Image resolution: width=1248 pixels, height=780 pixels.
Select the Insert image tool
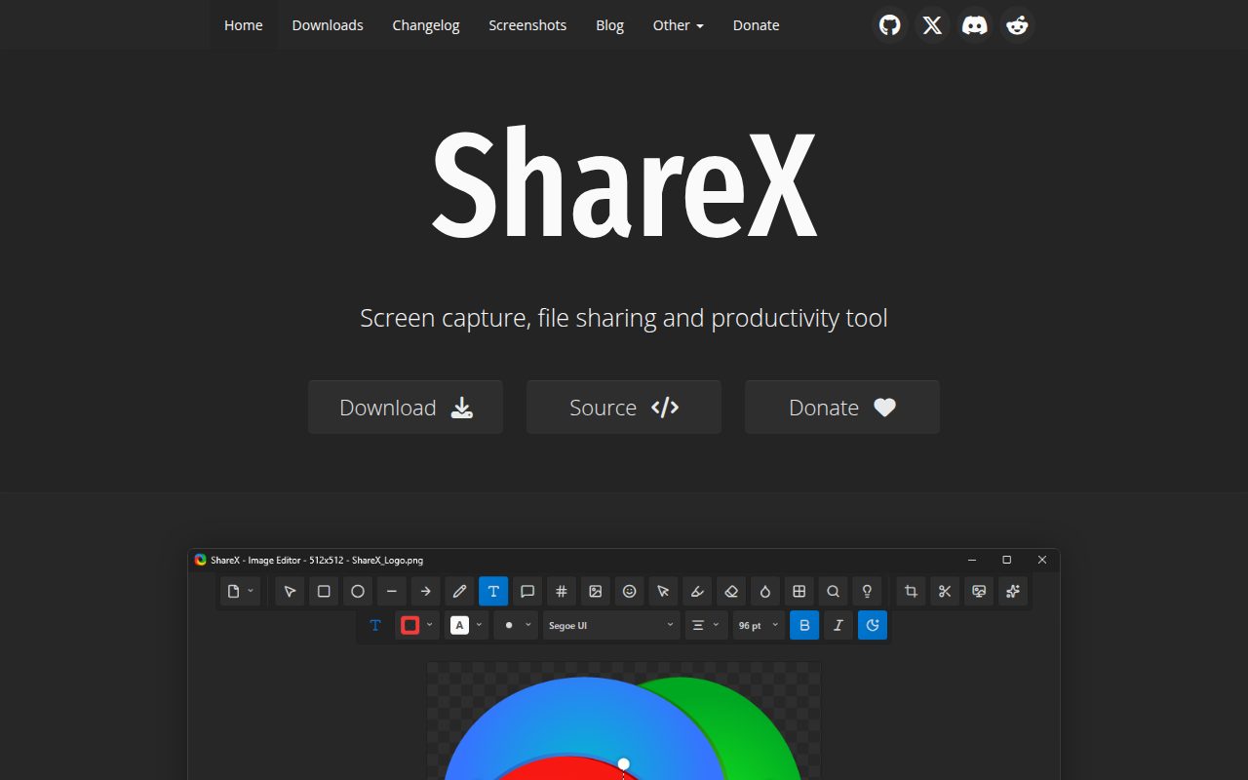coord(596,591)
